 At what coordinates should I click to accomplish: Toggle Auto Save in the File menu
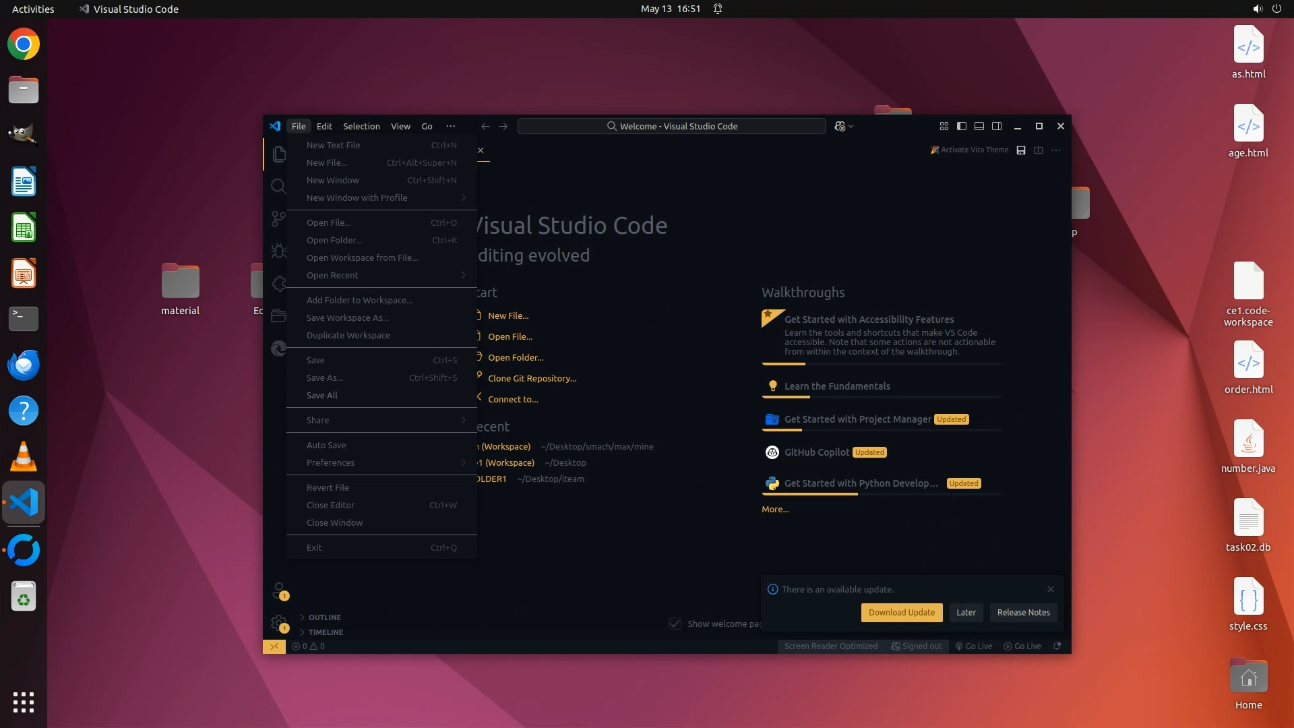click(326, 445)
